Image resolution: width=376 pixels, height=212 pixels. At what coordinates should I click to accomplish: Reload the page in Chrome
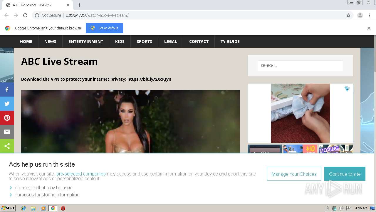tap(25, 15)
